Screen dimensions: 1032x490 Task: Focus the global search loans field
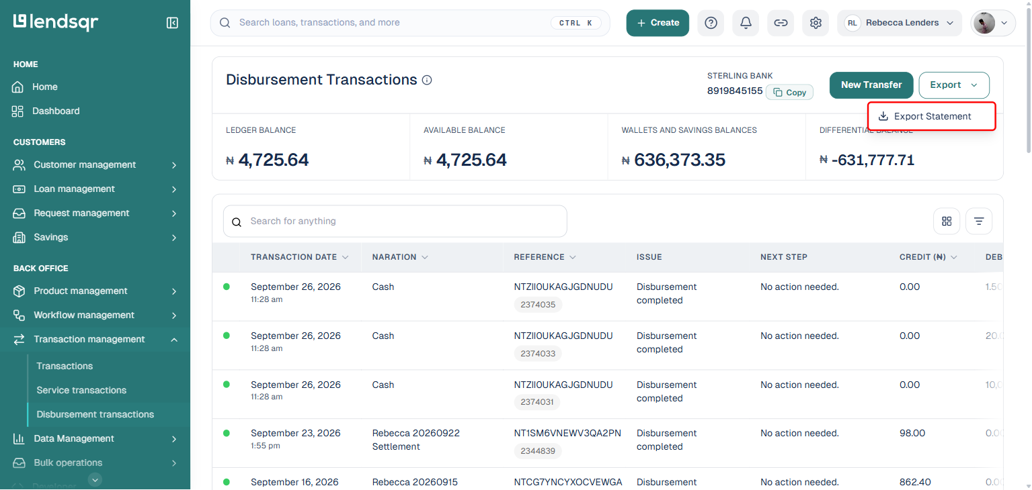click(410, 23)
